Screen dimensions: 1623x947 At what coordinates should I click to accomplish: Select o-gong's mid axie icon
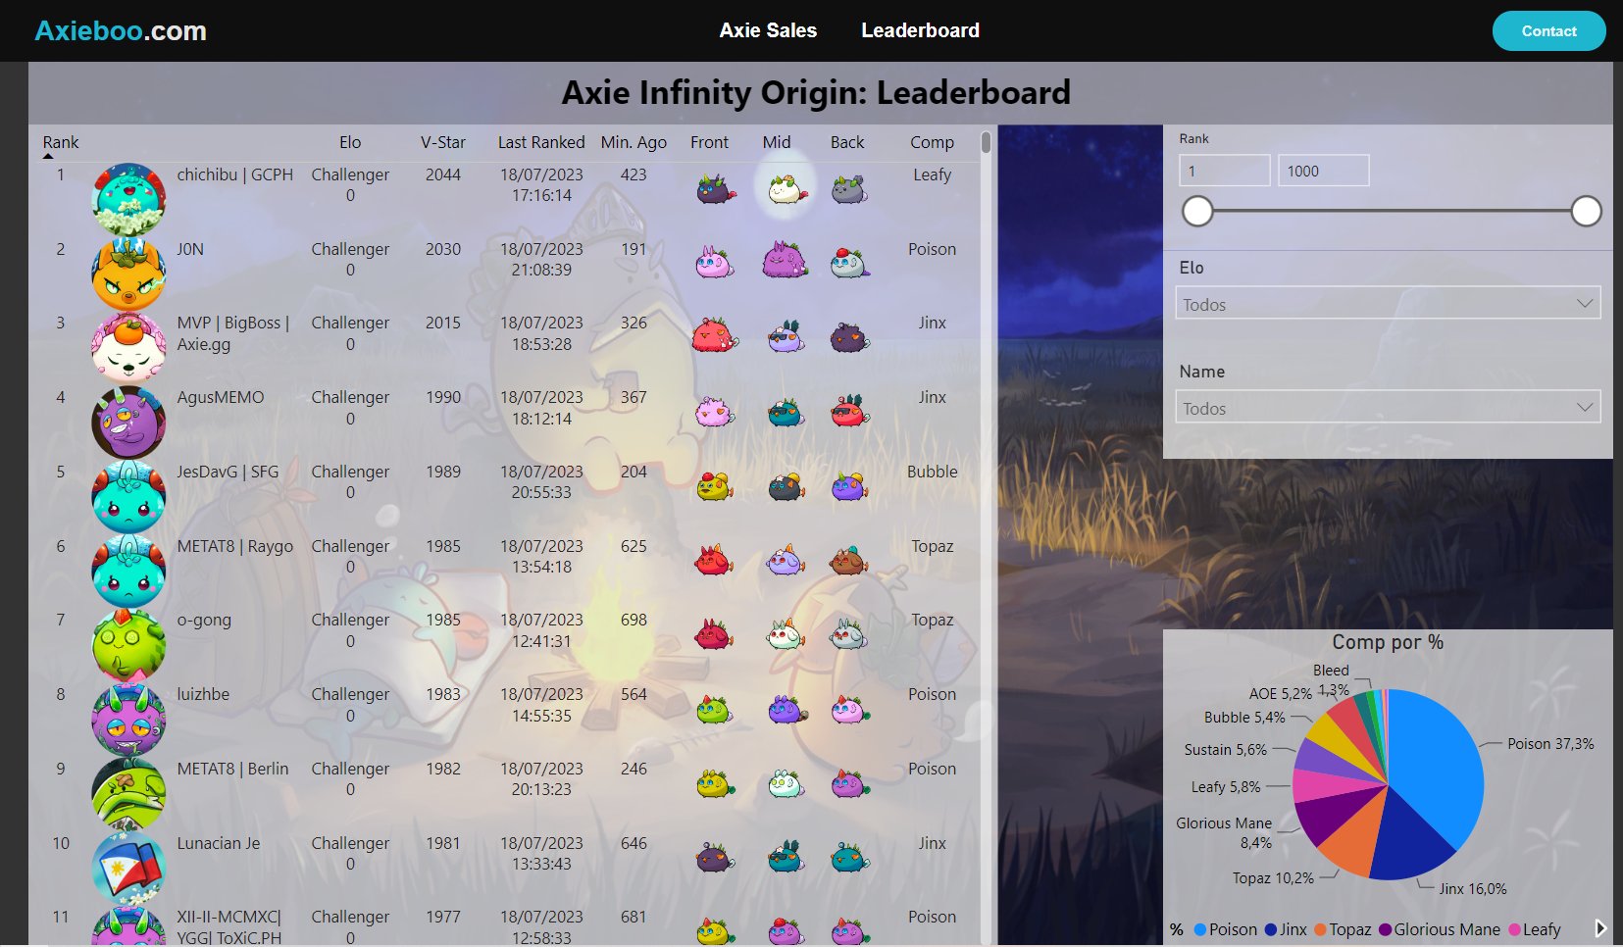[x=786, y=635]
